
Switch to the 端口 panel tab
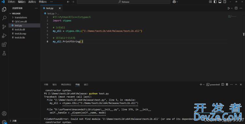pyautogui.click(x=86, y=85)
